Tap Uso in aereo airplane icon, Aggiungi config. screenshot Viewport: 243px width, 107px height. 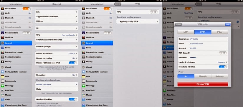coord(84,9)
